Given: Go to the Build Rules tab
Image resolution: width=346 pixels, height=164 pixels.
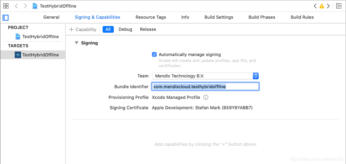Looking at the screenshot, I should click(302, 17).
